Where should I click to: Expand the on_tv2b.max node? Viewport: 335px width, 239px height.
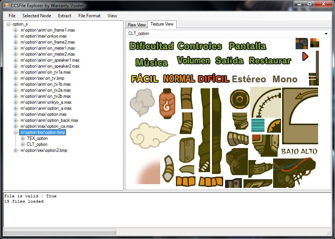click(x=15, y=96)
